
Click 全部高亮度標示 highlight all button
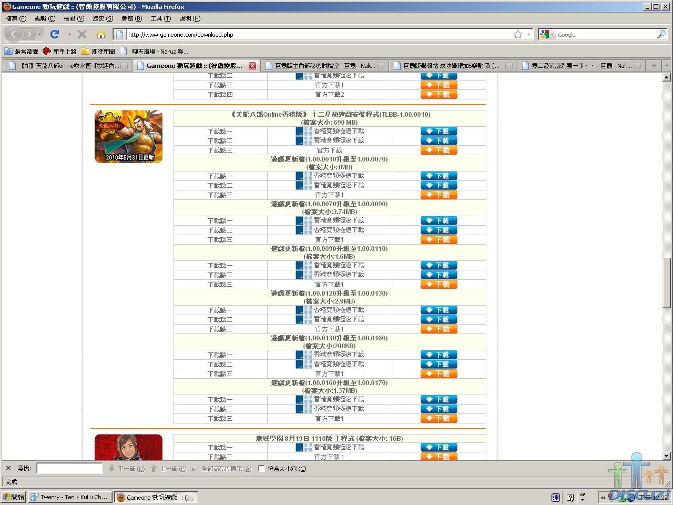click(221, 468)
